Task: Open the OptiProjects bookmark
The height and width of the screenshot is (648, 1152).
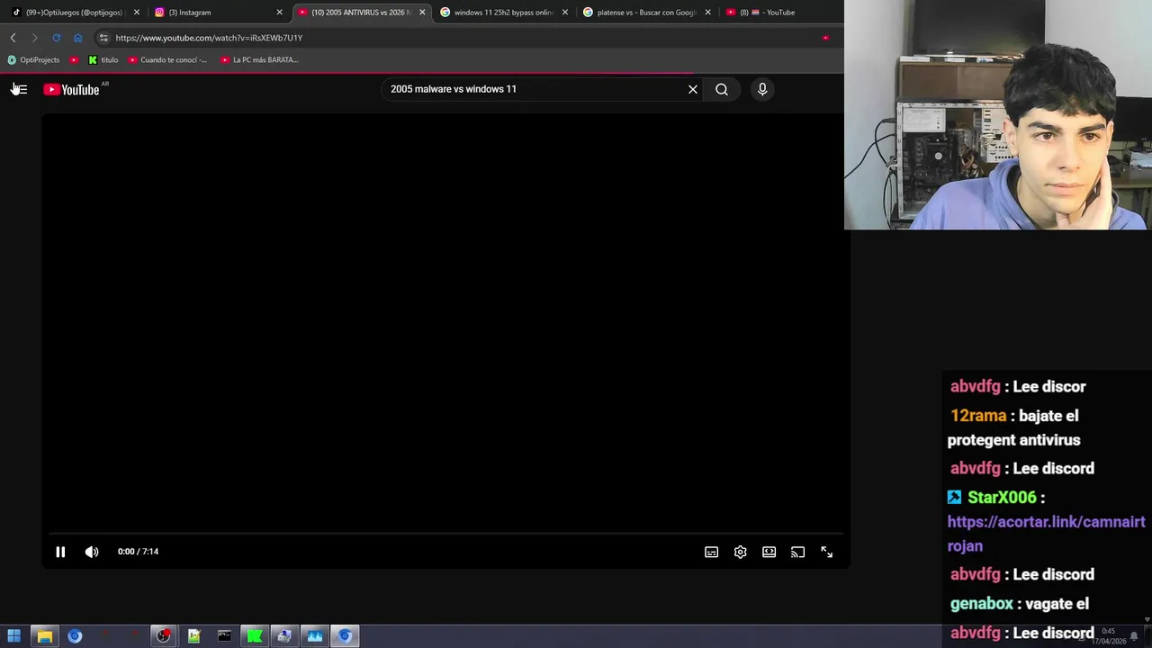Action: click(33, 60)
